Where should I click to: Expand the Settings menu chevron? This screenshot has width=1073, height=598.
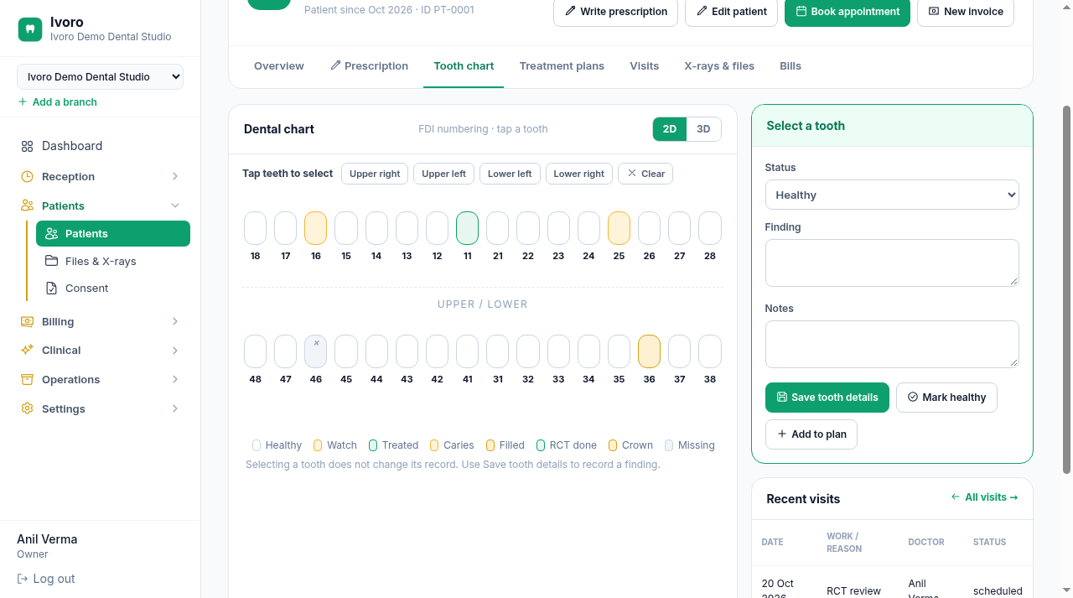(175, 408)
